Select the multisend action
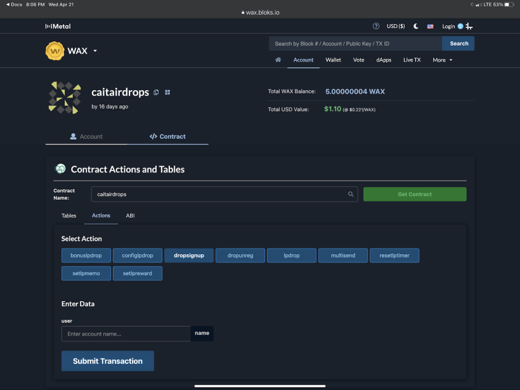Image resolution: width=520 pixels, height=390 pixels. pyautogui.click(x=343, y=256)
